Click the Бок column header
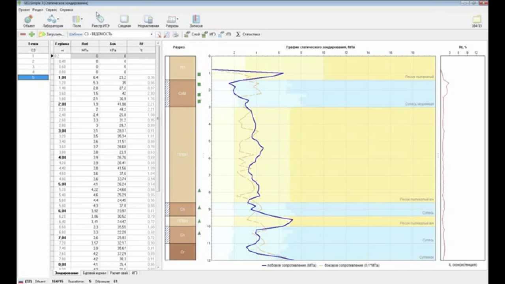Viewport: 505px width, 284px height. [113, 44]
